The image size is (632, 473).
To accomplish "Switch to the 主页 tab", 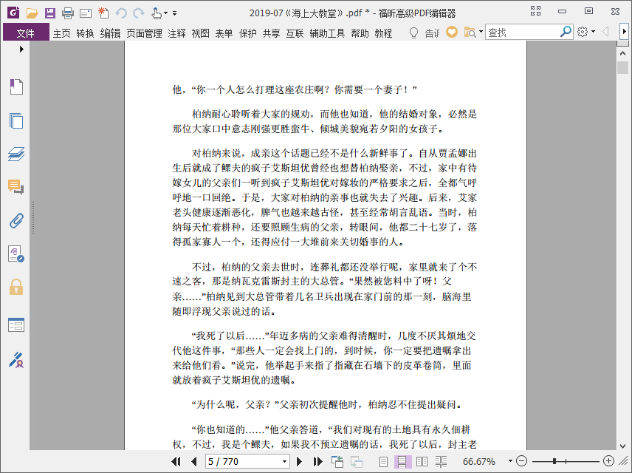I will pyautogui.click(x=62, y=33).
